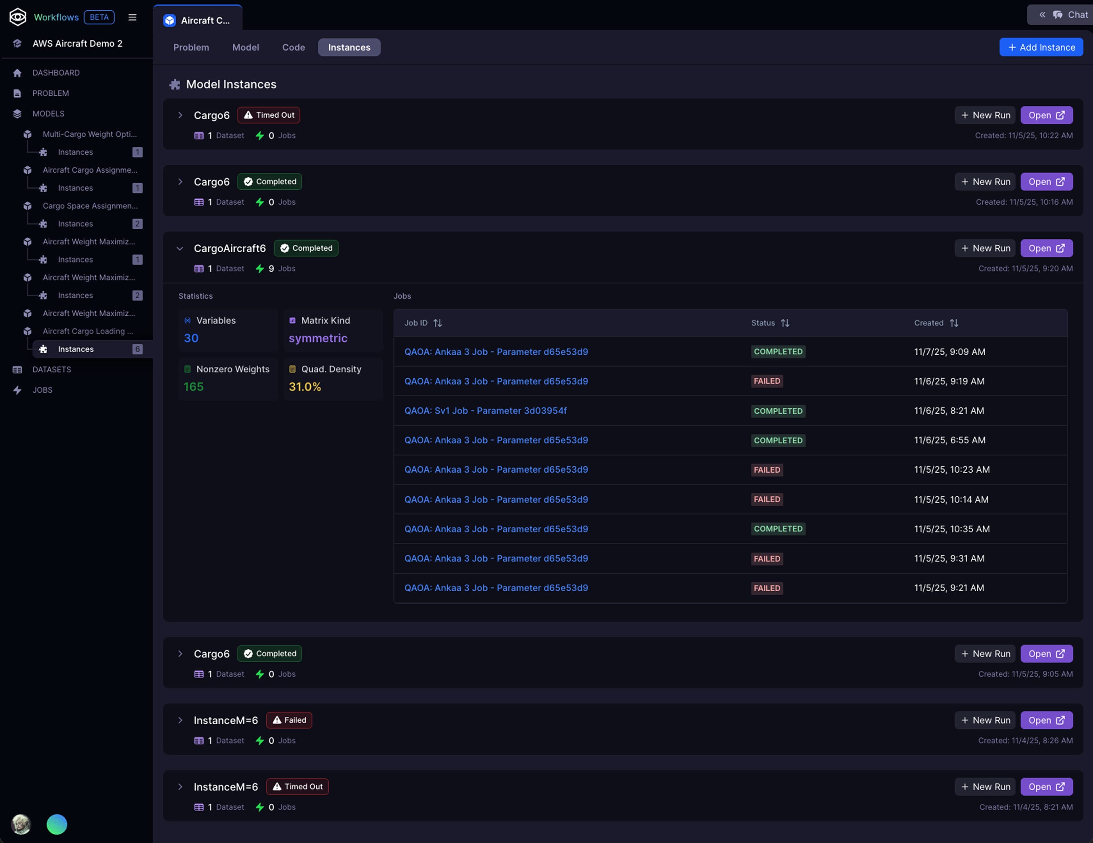The width and height of the screenshot is (1093, 843).
Task: Expand the Cargo6 Timed Out instance
Action: (180, 115)
